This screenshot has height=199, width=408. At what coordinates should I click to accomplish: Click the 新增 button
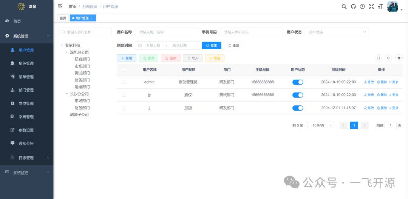127,58
